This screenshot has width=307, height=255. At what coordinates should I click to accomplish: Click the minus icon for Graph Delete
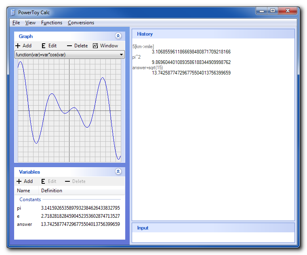[x=69, y=46]
